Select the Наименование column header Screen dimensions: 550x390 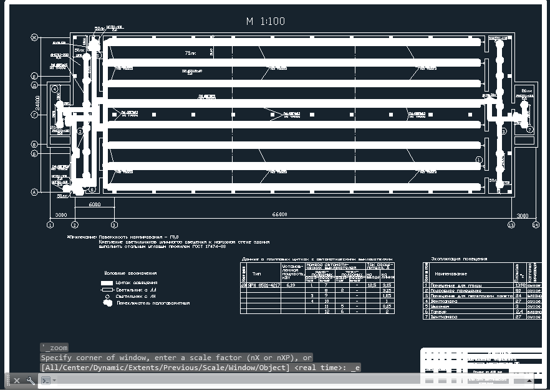pos(451,273)
